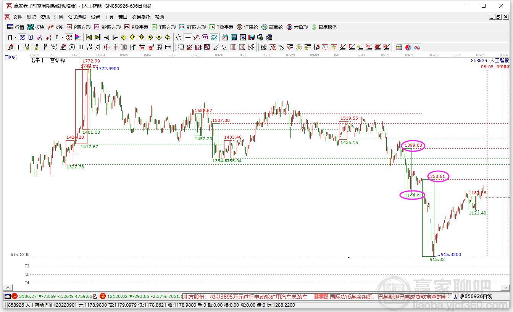Open the 帮助 menu
This screenshot has height=312, width=513.
pos(160,17)
